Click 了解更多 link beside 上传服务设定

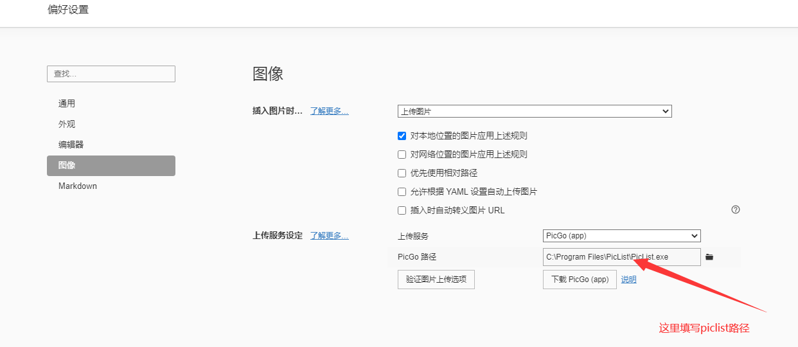click(329, 235)
